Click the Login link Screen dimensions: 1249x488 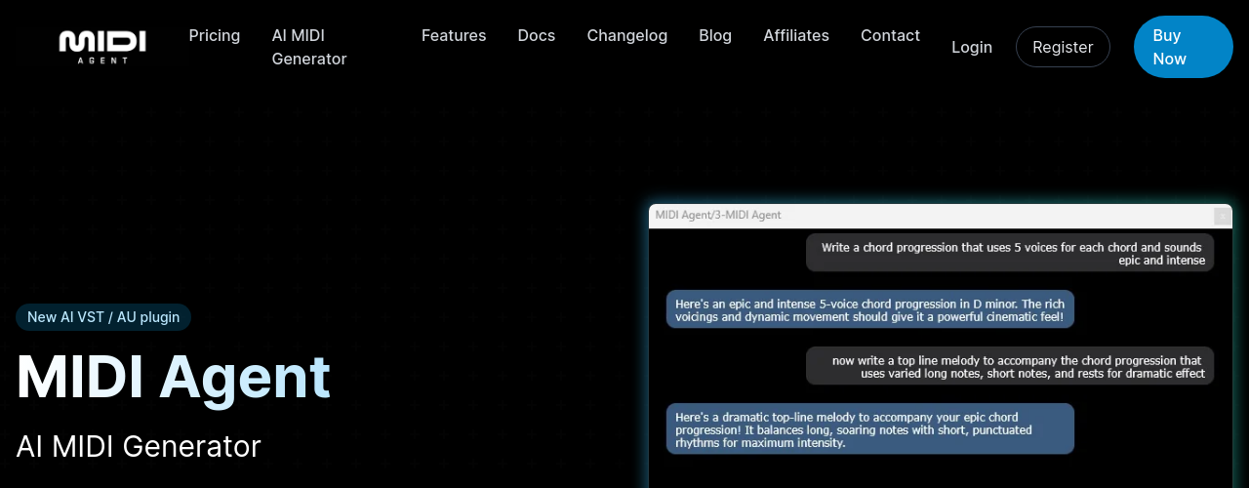pos(972,47)
